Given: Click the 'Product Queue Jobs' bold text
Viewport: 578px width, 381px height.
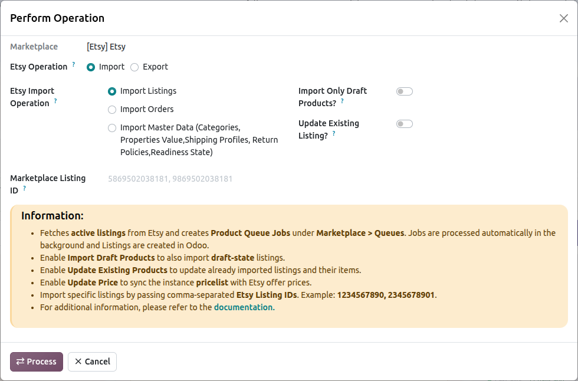Looking at the screenshot, I should [250, 233].
